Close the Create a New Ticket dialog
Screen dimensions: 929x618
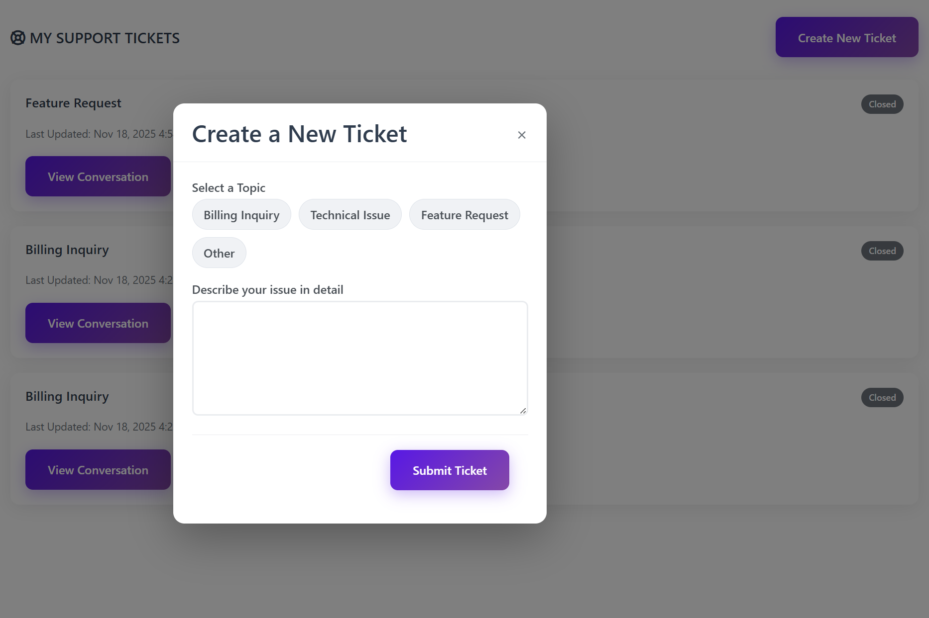pos(521,135)
